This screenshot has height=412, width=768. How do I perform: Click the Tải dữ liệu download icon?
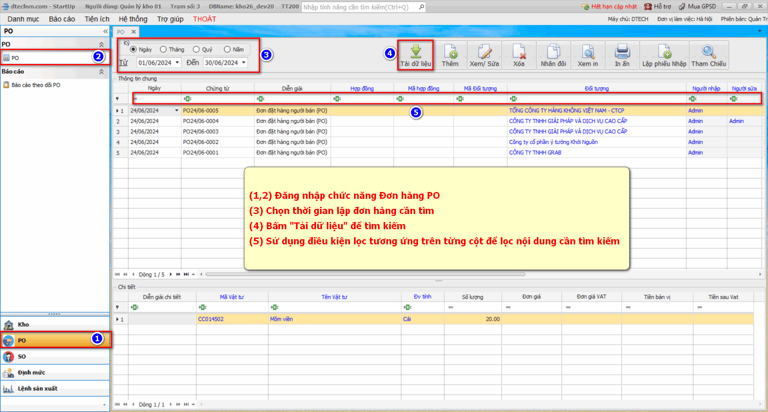click(416, 52)
